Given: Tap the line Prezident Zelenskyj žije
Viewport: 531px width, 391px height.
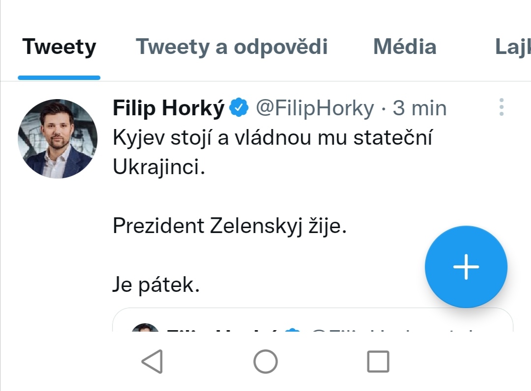Looking at the screenshot, I should pos(230,226).
